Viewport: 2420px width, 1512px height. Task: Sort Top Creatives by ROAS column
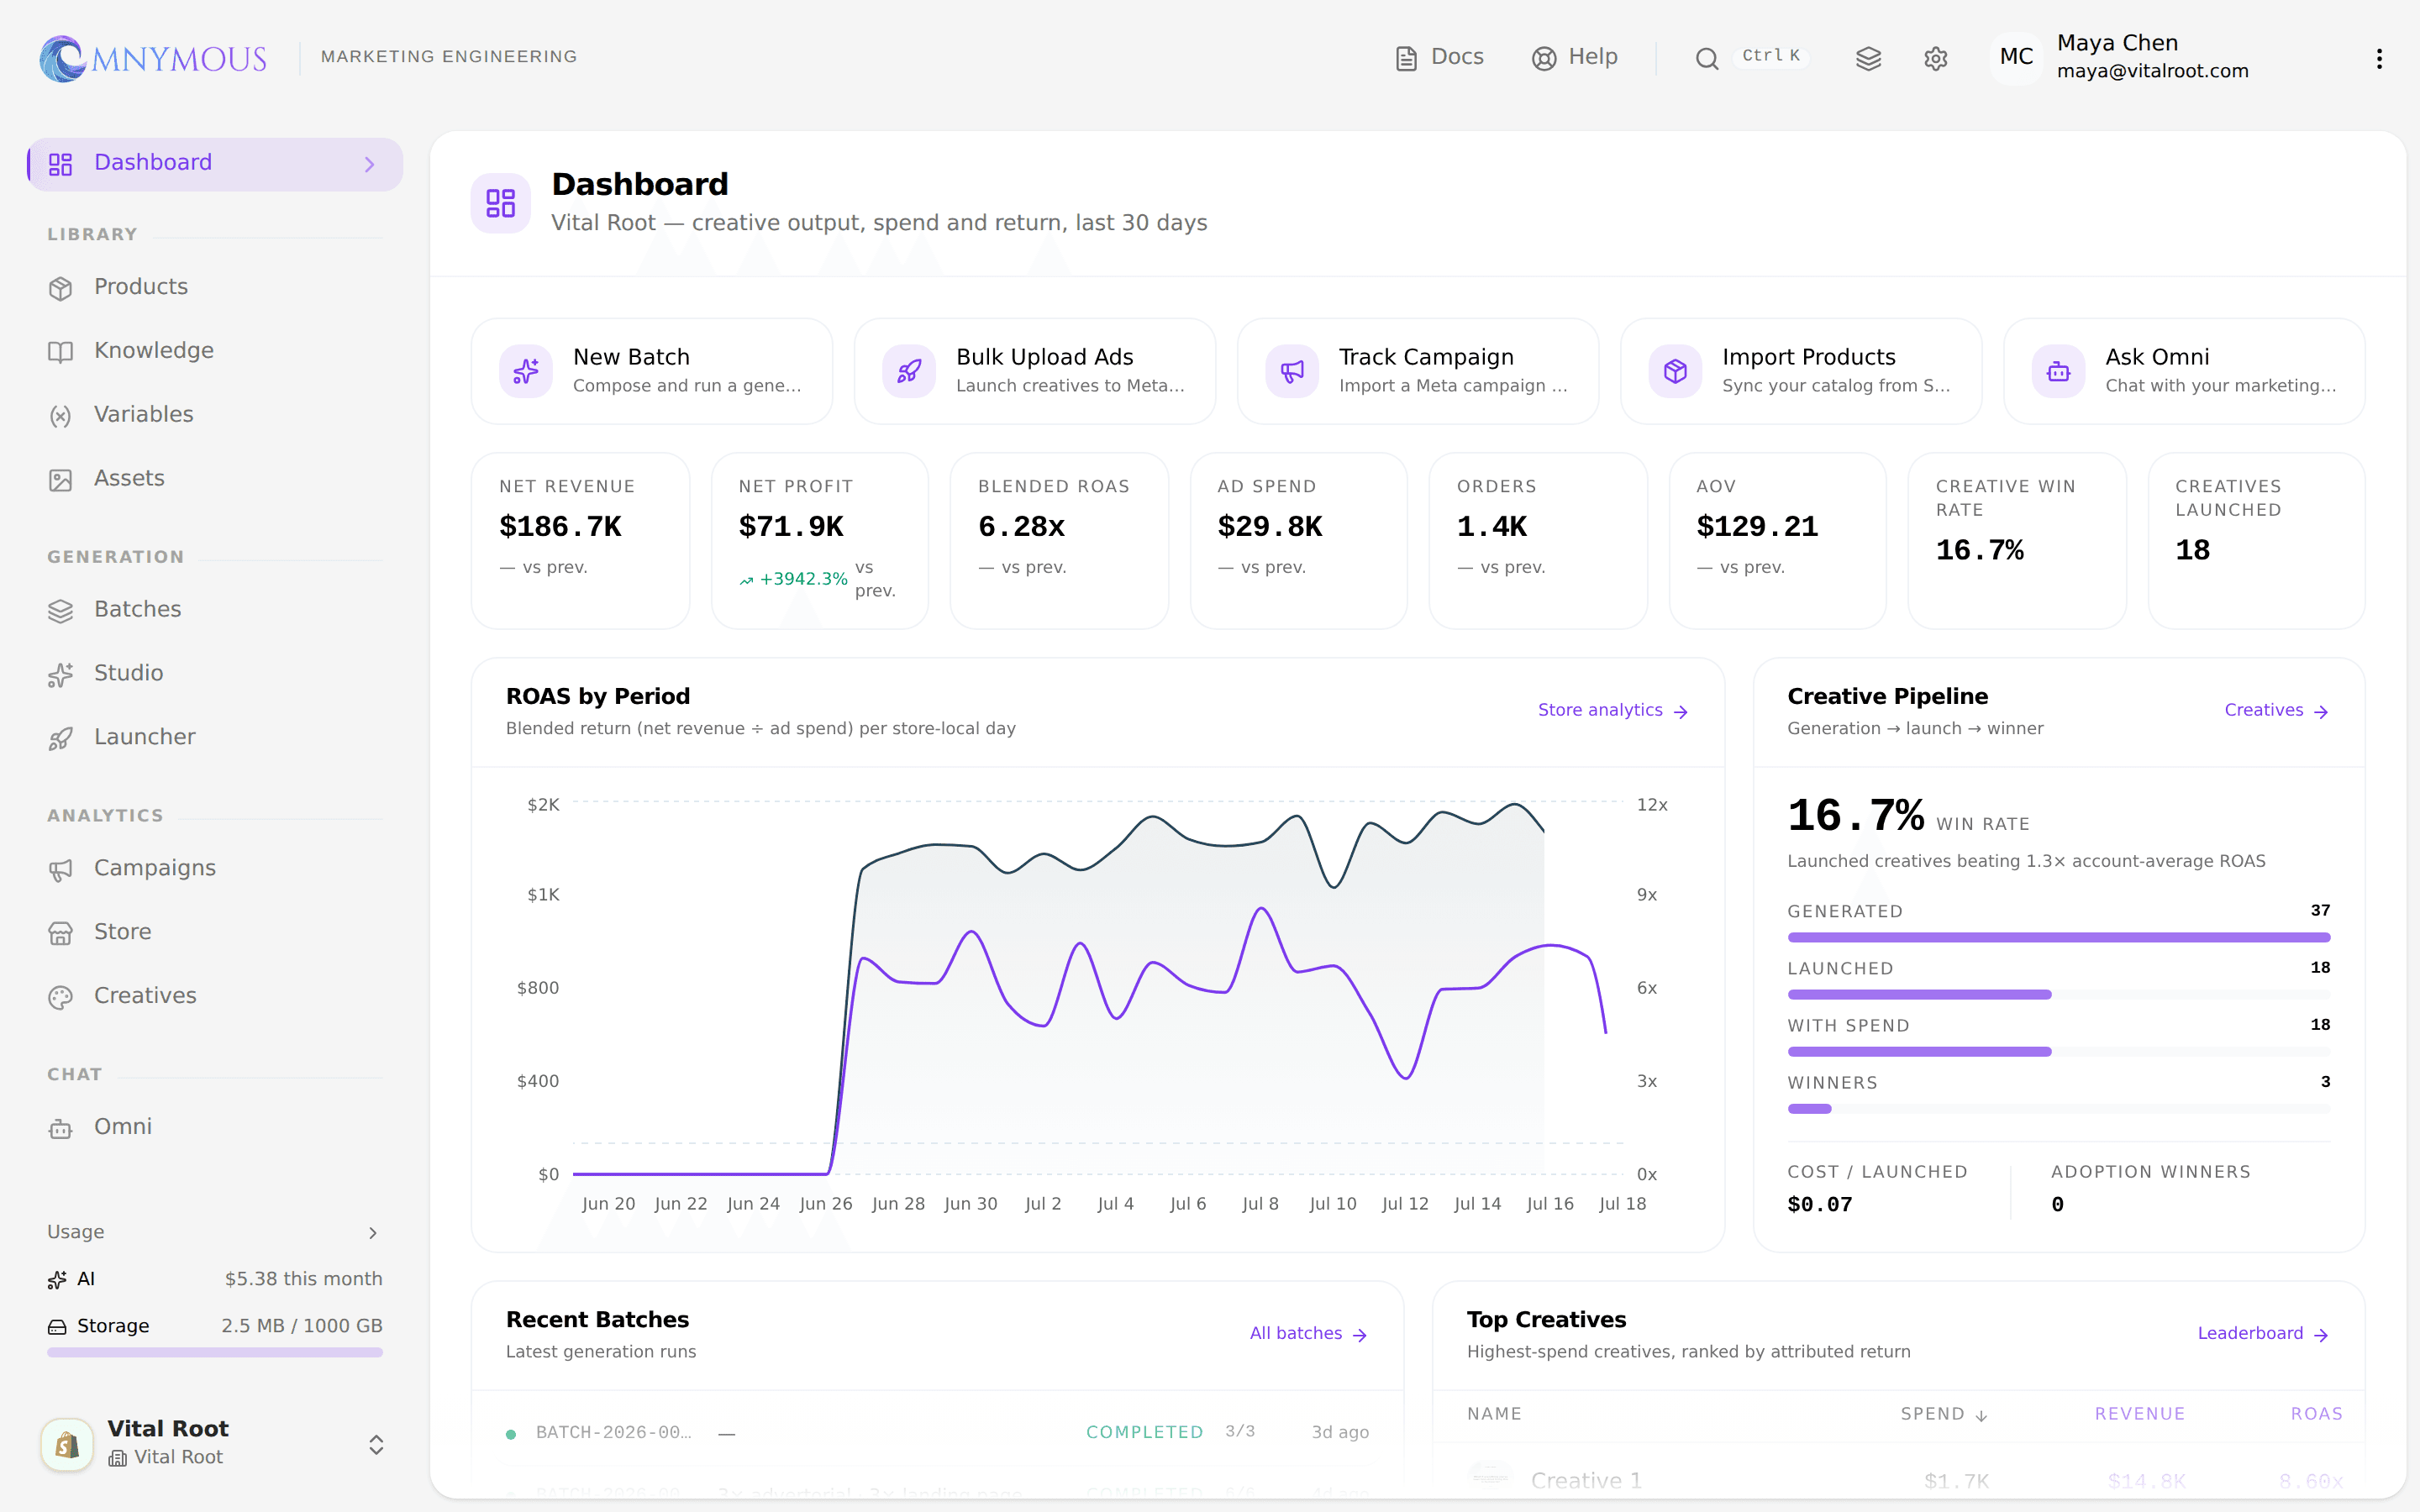(2316, 1414)
